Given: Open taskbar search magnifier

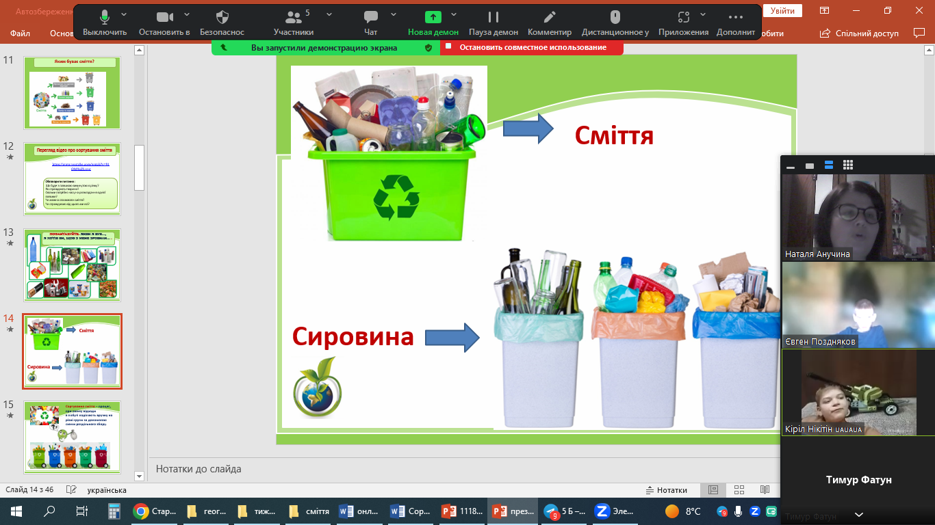Looking at the screenshot, I should (x=49, y=511).
